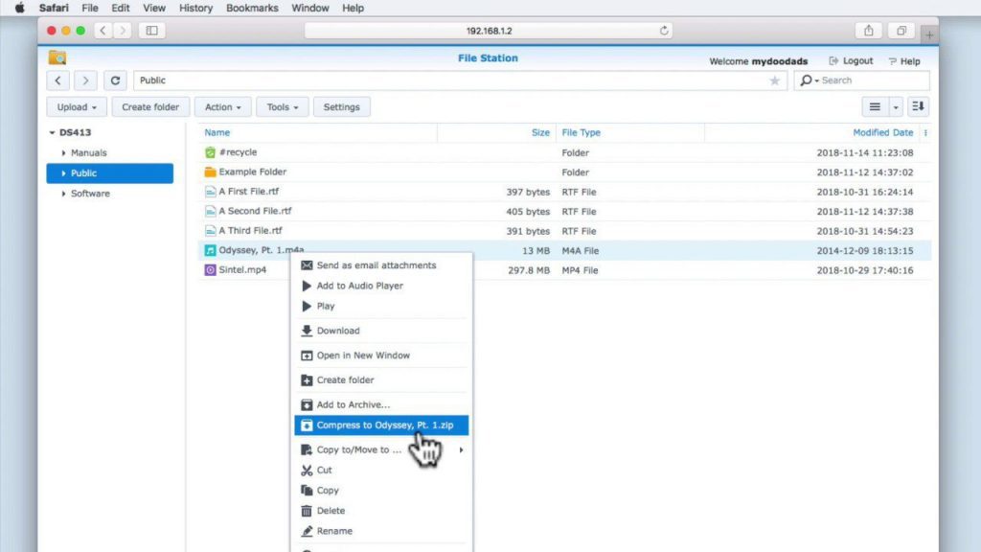Viewport: 981px width, 552px height.
Task: Click the search magnifier icon
Action: (x=807, y=80)
